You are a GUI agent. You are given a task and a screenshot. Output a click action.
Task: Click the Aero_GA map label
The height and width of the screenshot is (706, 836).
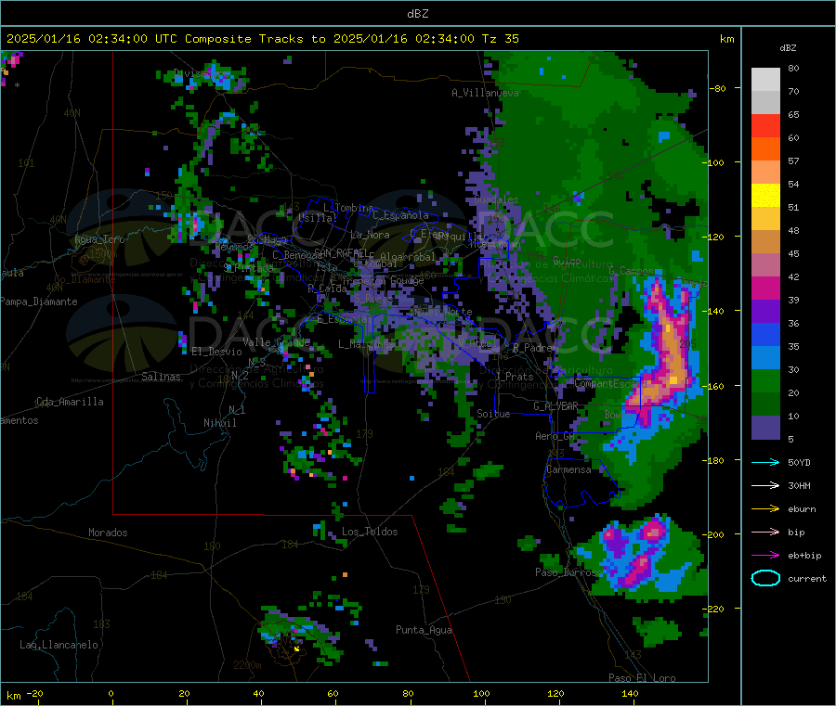(555, 436)
